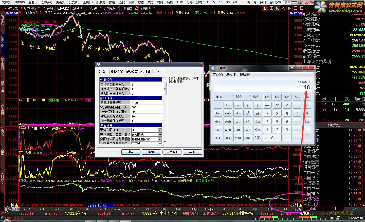The image size is (365, 222).
Task: Click the n! factorial key
Action: 257,113
